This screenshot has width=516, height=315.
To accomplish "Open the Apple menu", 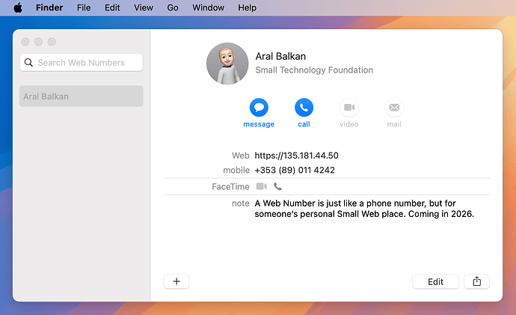I will pos(18,7).
